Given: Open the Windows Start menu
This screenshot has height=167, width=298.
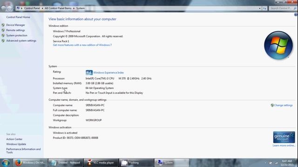Looking at the screenshot, I should click(6, 163).
